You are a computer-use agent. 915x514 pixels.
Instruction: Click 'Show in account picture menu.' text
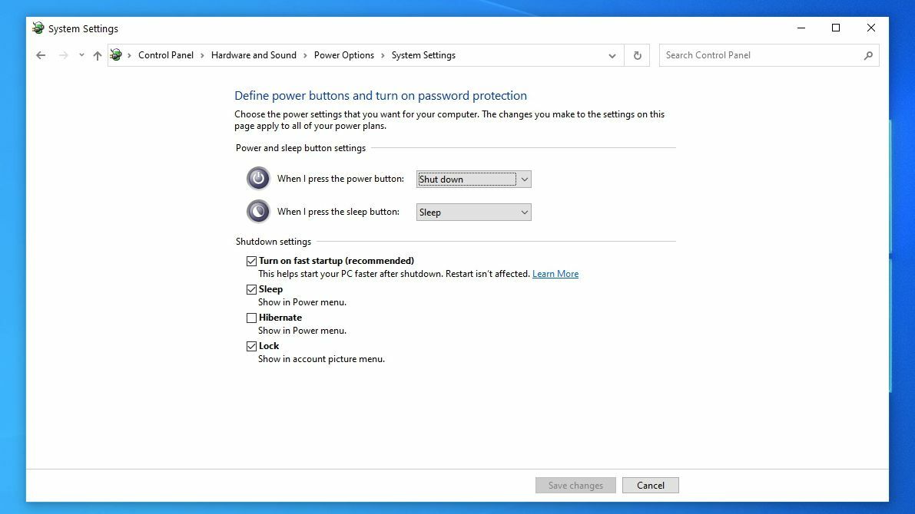322,359
